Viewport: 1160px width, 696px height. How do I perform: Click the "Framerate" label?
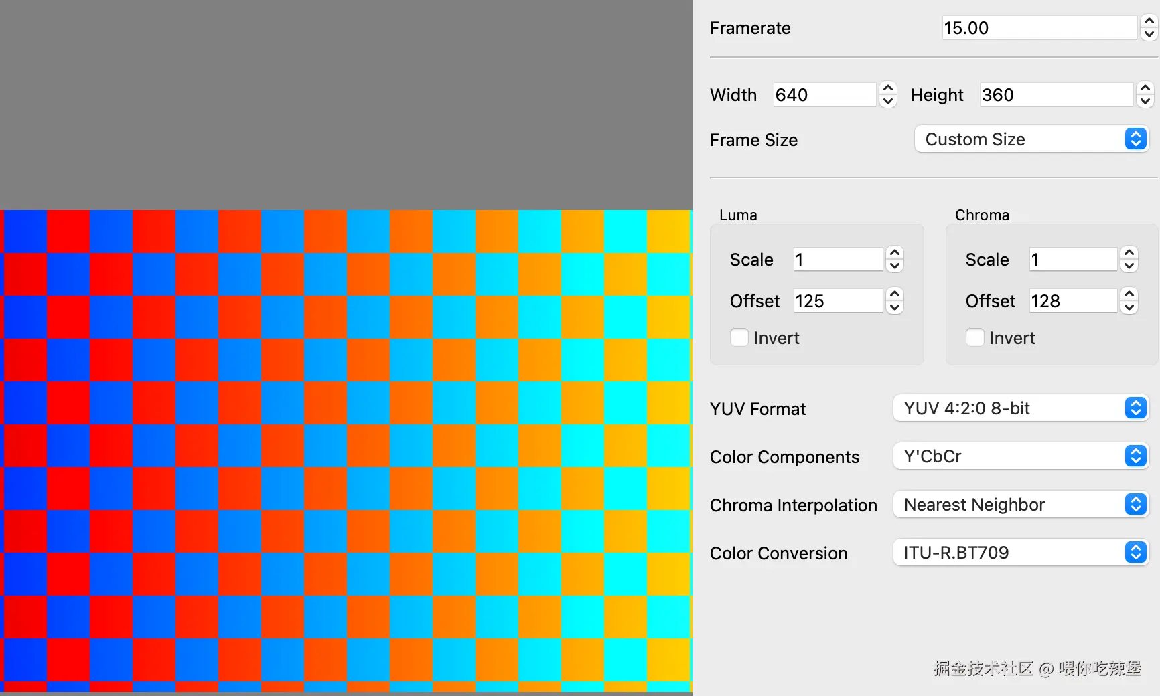pos(750,28)
